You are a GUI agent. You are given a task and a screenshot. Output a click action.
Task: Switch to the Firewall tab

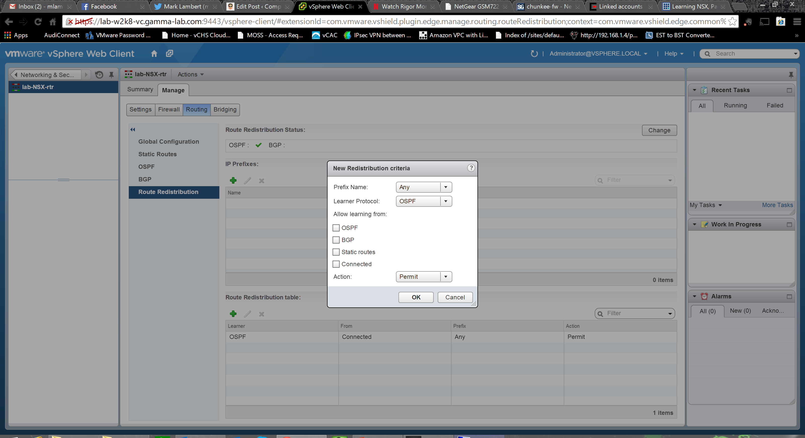(x=169, y=109)
